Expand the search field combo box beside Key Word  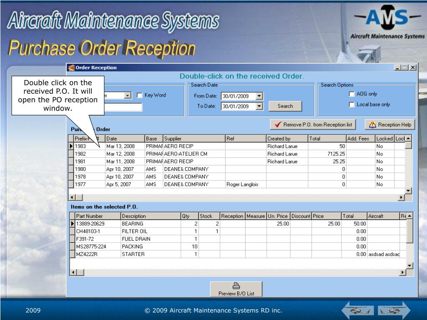(x=128, y=95)
